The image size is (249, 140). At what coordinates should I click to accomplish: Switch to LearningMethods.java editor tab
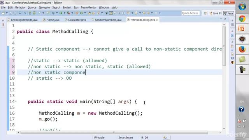pos(23,20)
